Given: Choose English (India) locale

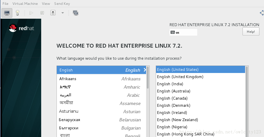Looking at the screenshot, I should (x=200, y=84).
